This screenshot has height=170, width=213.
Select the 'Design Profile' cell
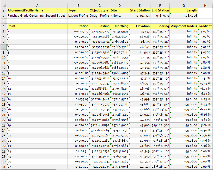(100, 16)
